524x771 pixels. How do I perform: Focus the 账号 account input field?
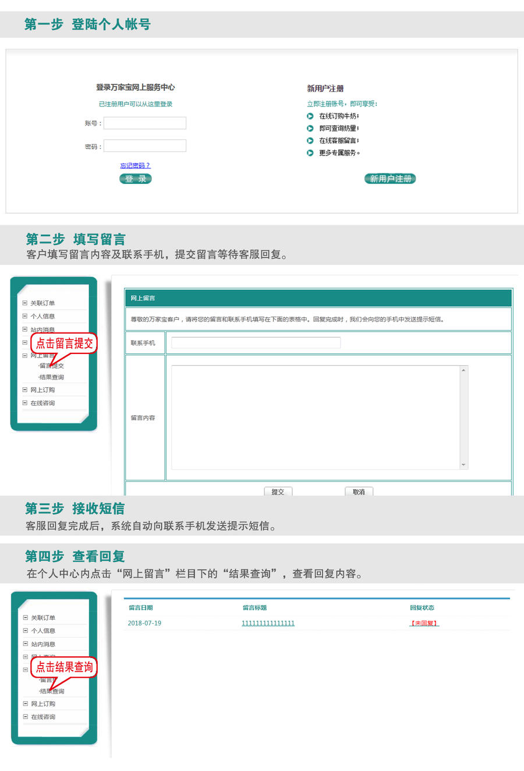tap(145, 123)
